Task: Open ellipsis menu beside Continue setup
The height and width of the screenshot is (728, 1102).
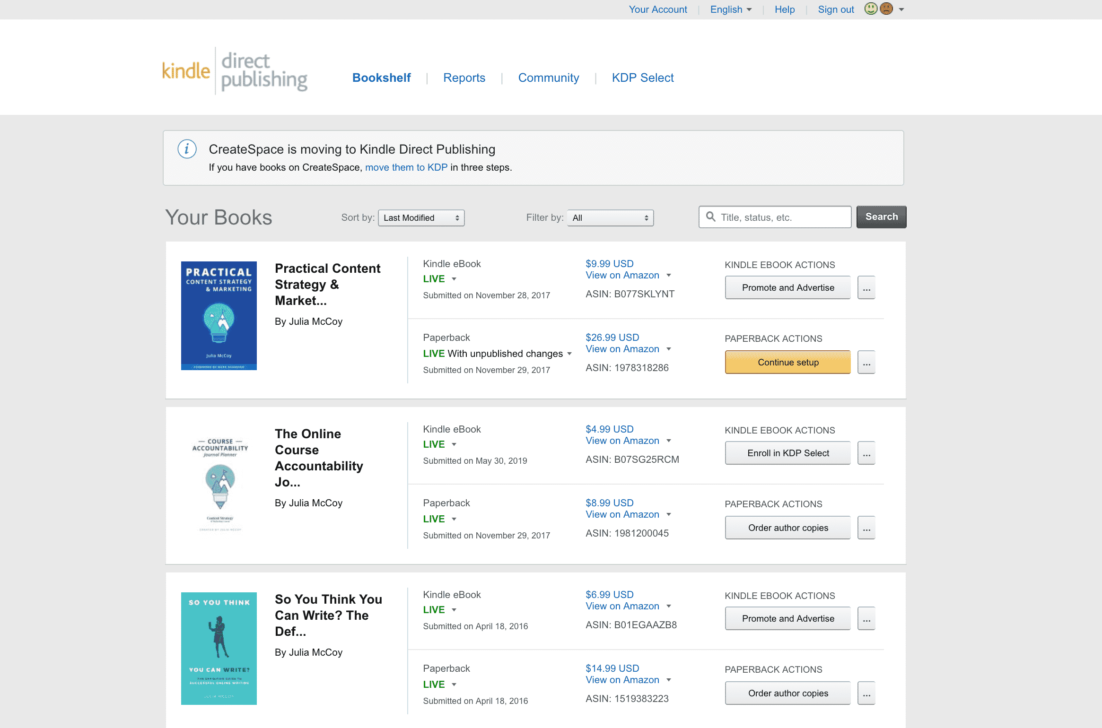Action: tap(866, 363)
